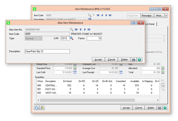This screenshot has height=121, width=178.
Task: Click the question mark title bar button
Action: pyautogui.click(x=134, y=23)
